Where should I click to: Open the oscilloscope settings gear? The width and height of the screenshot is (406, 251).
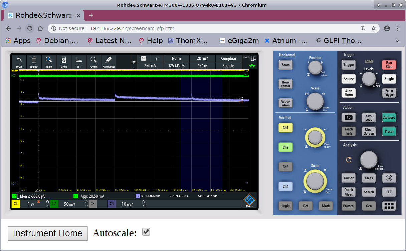[x=134, y=62]
